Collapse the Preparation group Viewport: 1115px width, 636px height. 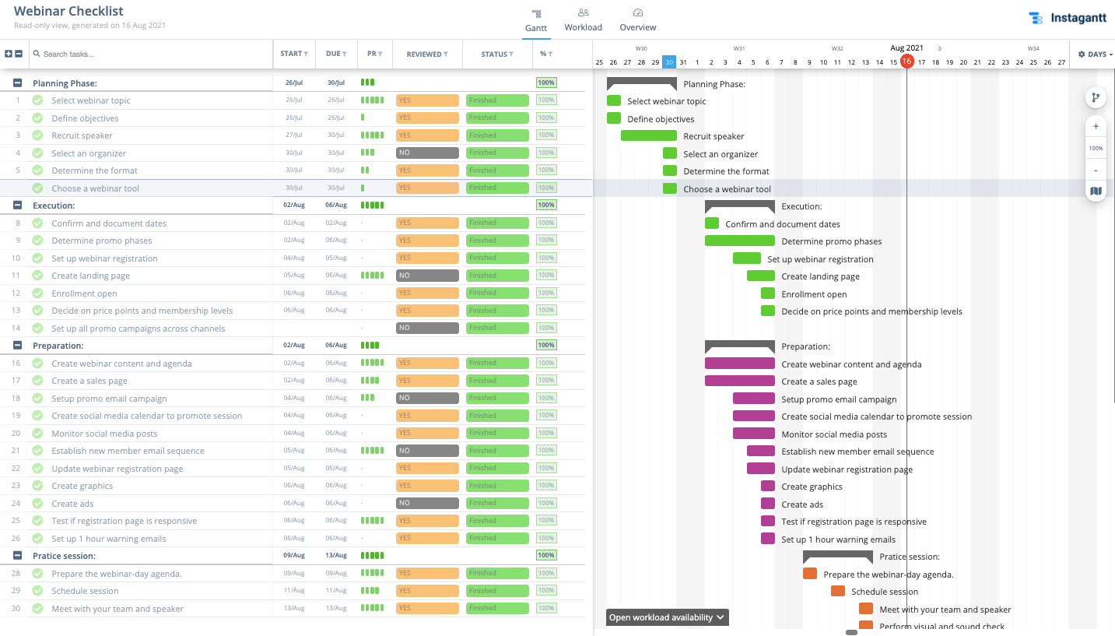[17, 346]
